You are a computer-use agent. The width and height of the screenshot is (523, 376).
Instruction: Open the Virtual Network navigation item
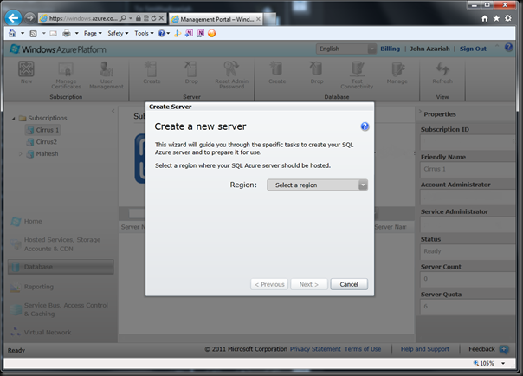41,333
